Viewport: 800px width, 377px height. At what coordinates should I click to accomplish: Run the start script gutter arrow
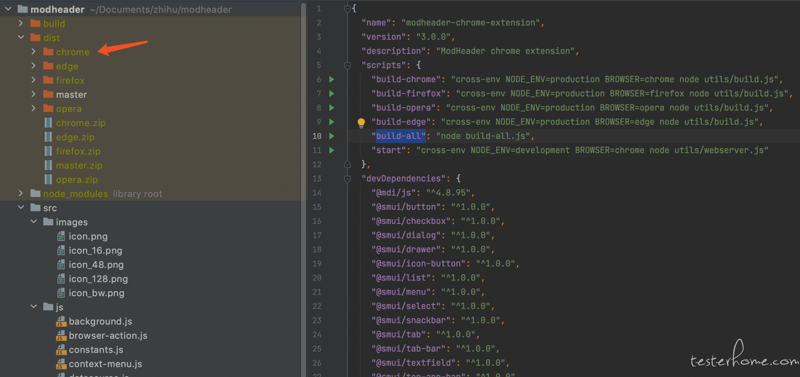(x=332, y=150)
